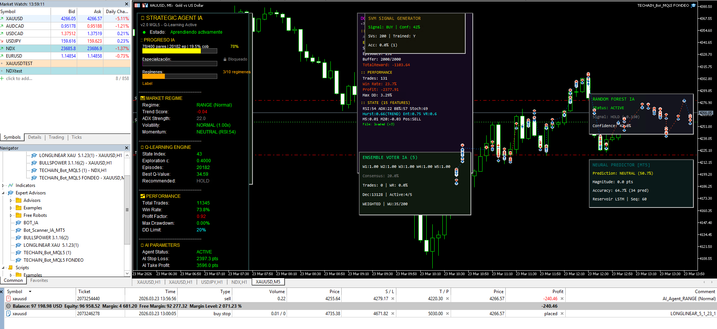Click the expert advisor hat icon at chart top-right
The width and height of the screenshot is (717, 329).
tap(693, 6)
